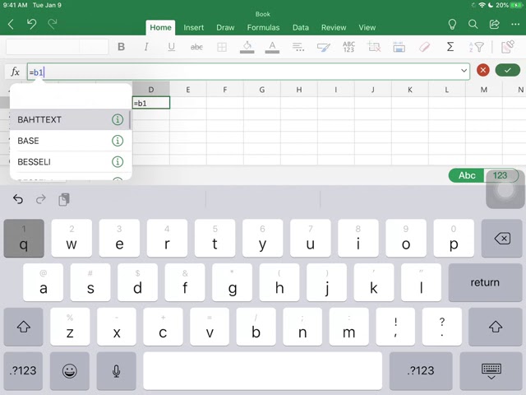Tap left .?123 symbols key
Image resolution: width=526 pixels, height=395 pixels.
tap(23, 371)
